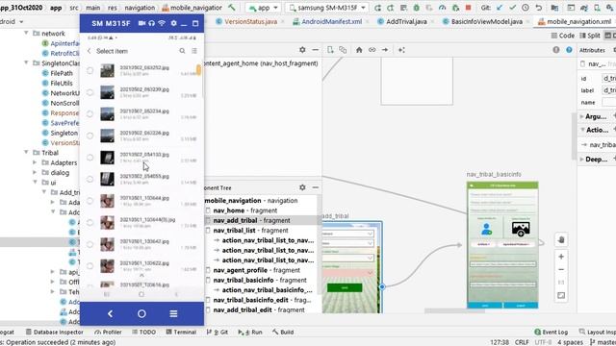Click the red Stop app square

tap(469, 8)
